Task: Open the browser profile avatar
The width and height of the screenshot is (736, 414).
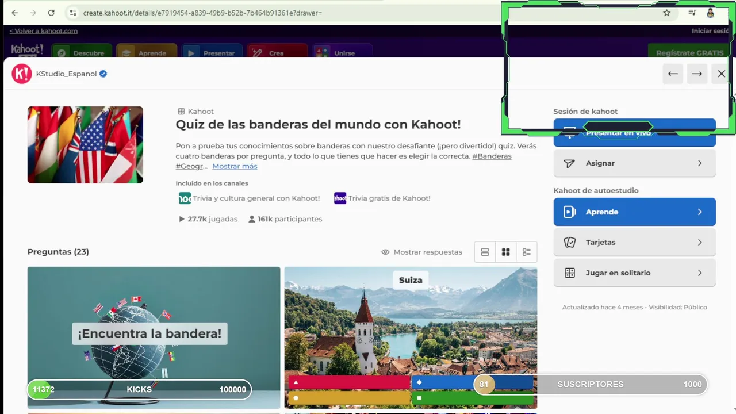Action: [x=711, y=13]
